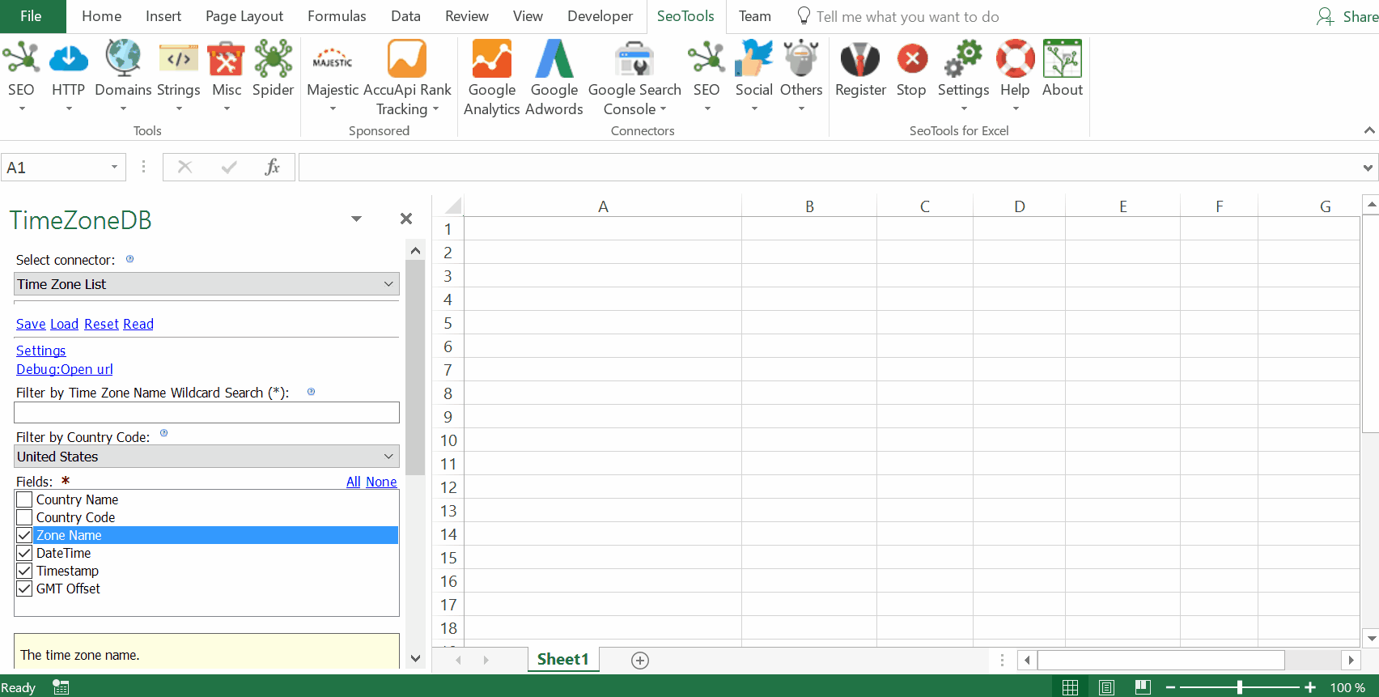The width and height of the screenshot is (1379, 697).
Task: Open the Name Box dropdown arrow
Action: [x=114, y=168]
